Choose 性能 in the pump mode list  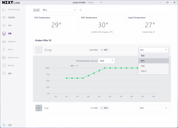click(x=154, y=66)
